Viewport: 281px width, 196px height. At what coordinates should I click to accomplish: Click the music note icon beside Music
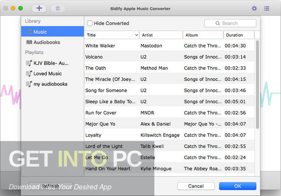tap(29, 32)
